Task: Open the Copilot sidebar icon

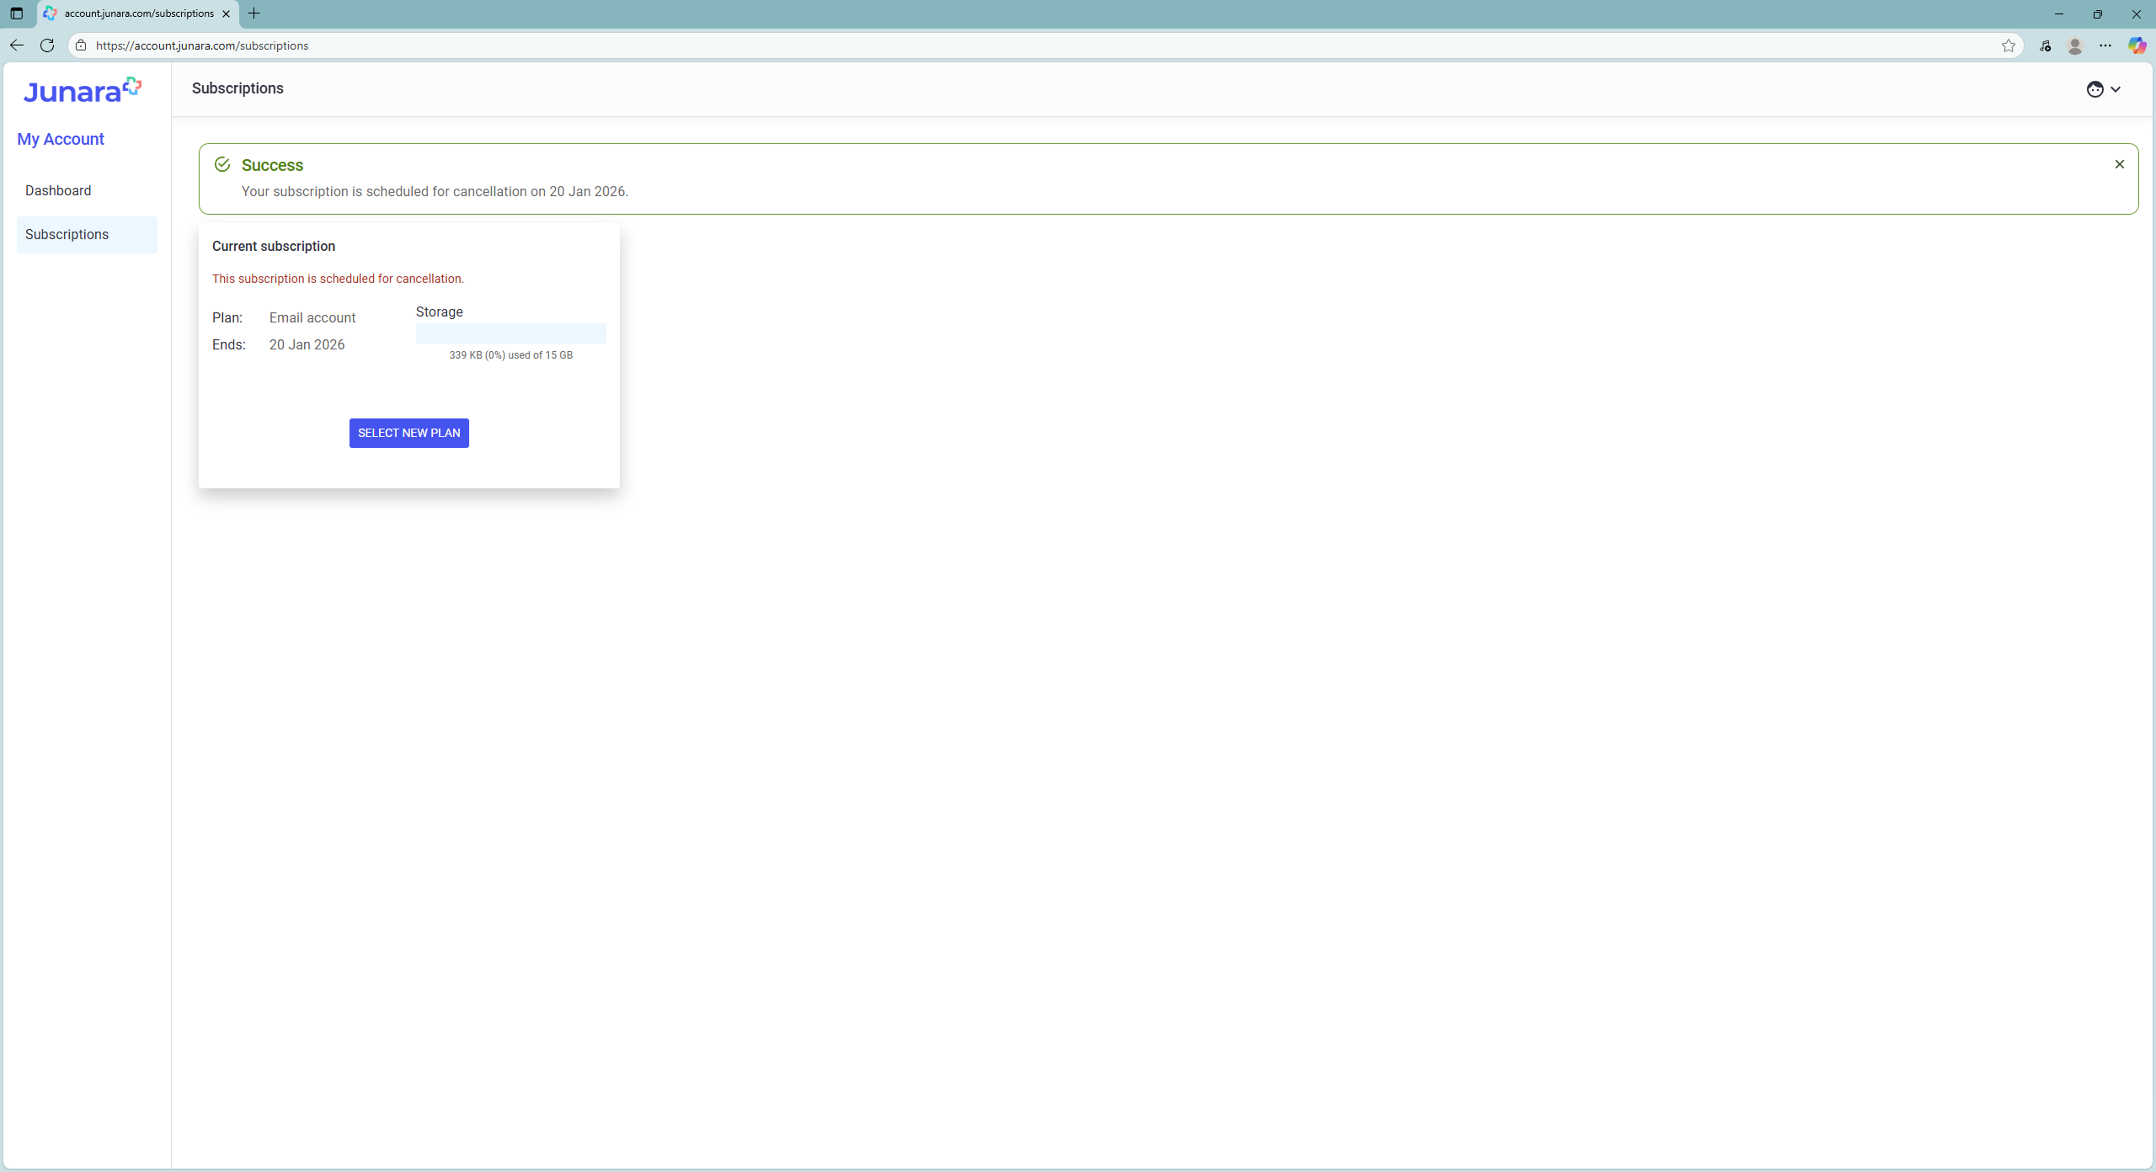Action: (x=2137, y=45)
